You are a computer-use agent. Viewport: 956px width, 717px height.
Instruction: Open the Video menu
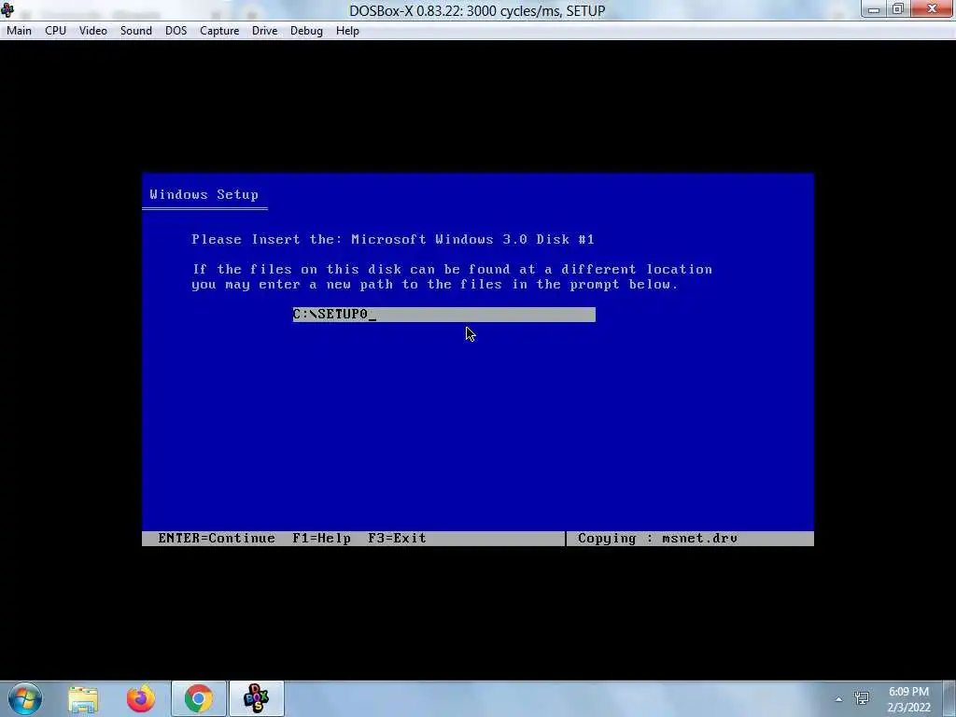[x=92, y=31]
